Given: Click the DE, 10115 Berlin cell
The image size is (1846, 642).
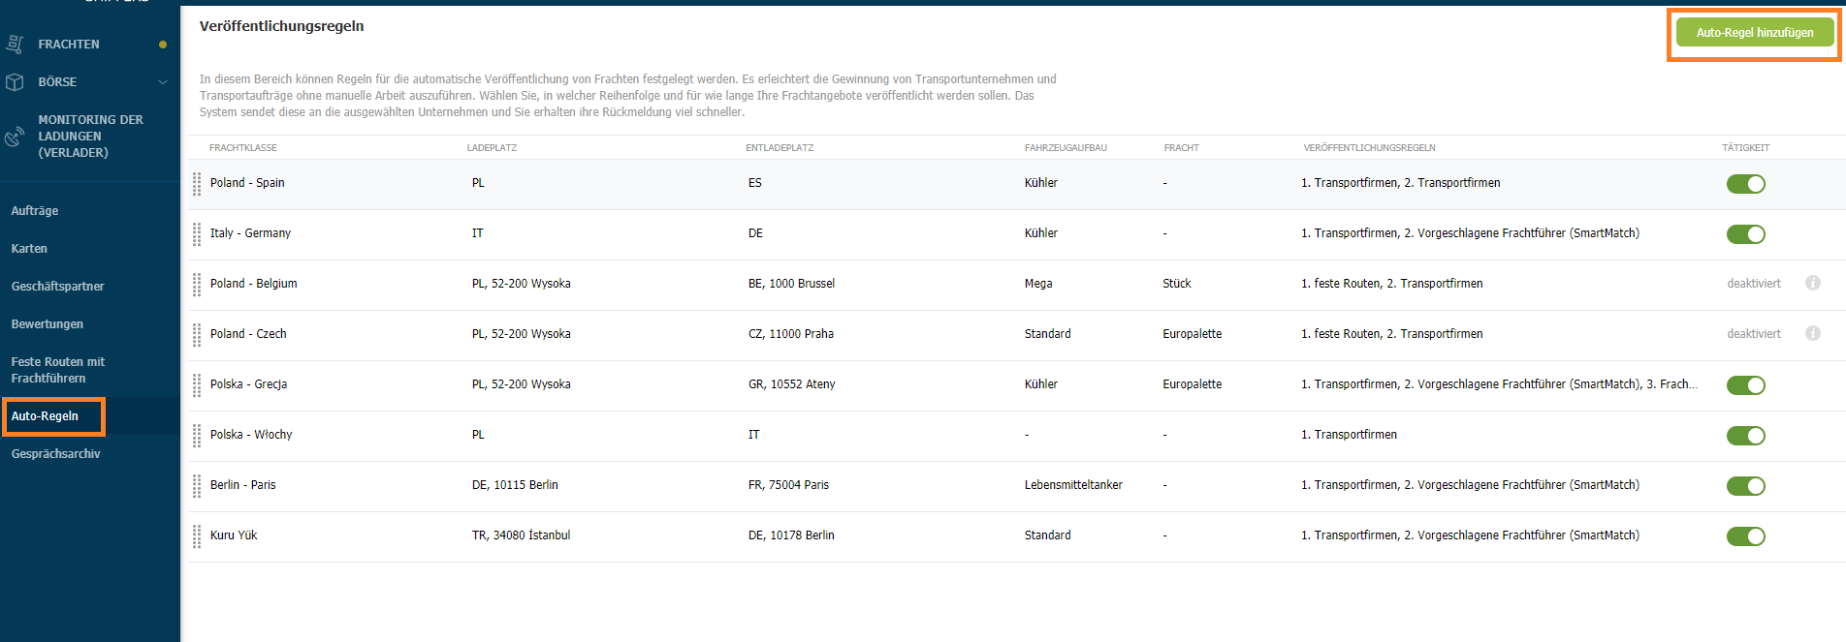Looking at the screenshot, I should coord(515,485).
